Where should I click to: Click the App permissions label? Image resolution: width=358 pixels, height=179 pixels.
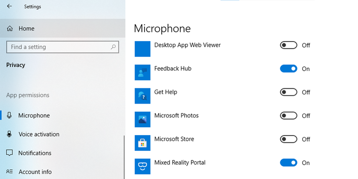point(28,95)
